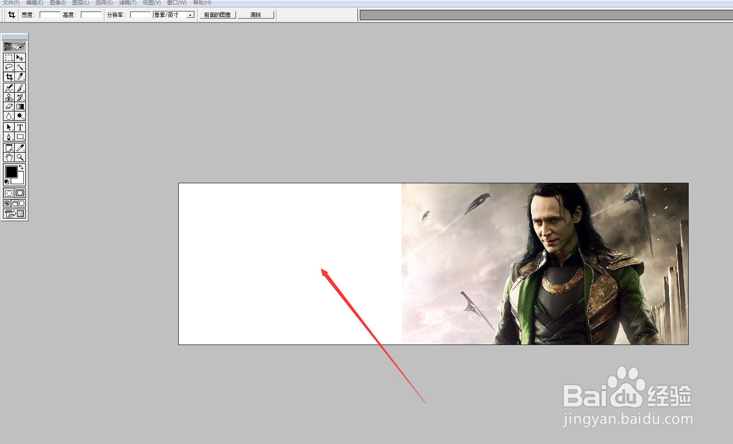The height and width of the screenshot is (444, 733).
Task: Switch to Standard Screen Mode
Action: [x=7, y=203]
